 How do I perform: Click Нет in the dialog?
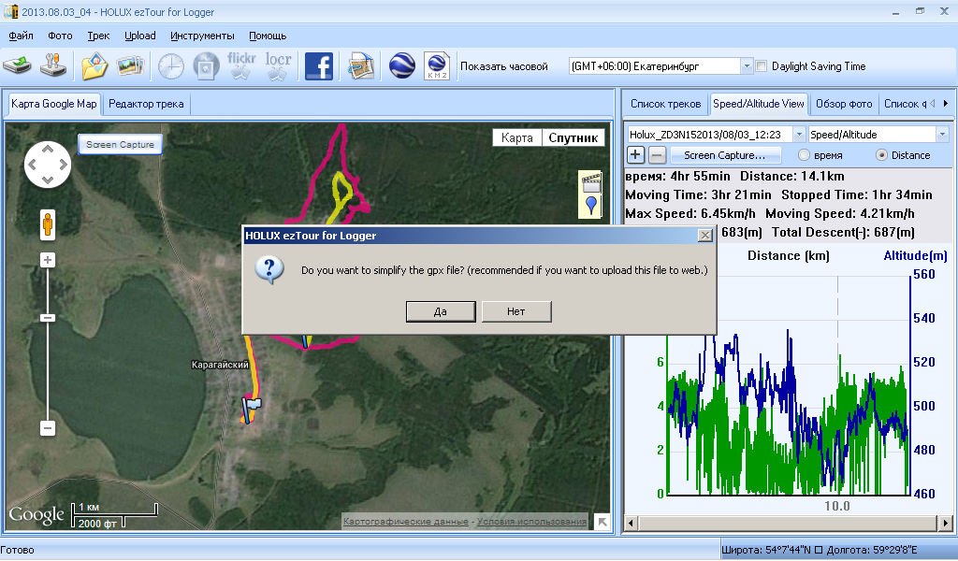click(x=516, y=311)
